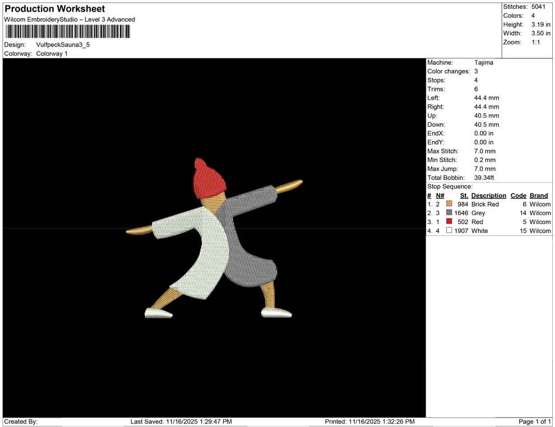Select the Code column header

(x=518, y=196)
